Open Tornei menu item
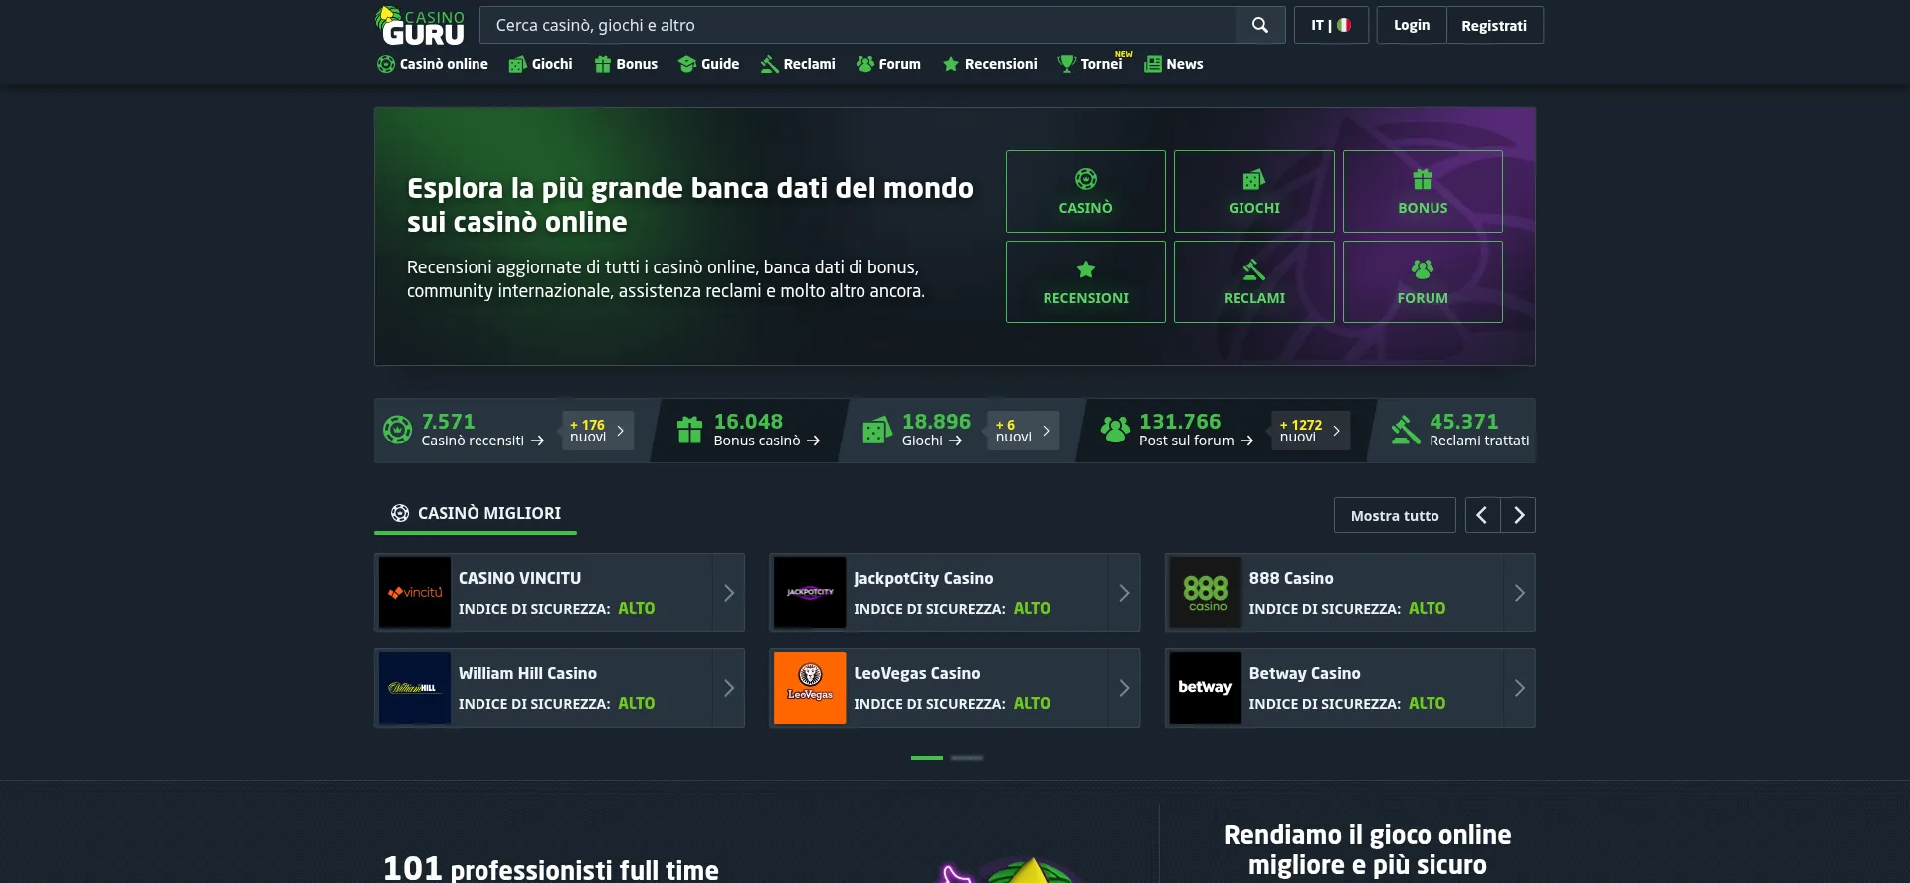Image resolution: width=1910 pixels, height=883 pixels. tap(1091, 64)
